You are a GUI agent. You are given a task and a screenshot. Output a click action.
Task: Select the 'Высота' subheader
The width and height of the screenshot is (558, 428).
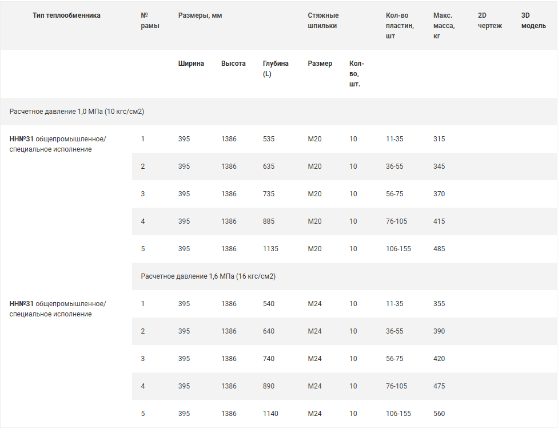(233, 64)
